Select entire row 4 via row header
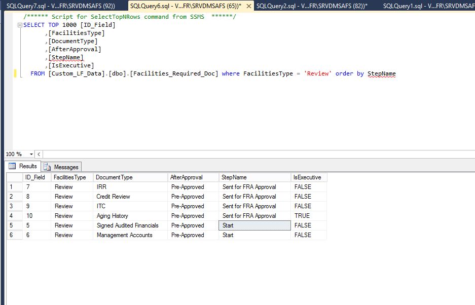Screen dimensions: 475x305 [14, 216]
